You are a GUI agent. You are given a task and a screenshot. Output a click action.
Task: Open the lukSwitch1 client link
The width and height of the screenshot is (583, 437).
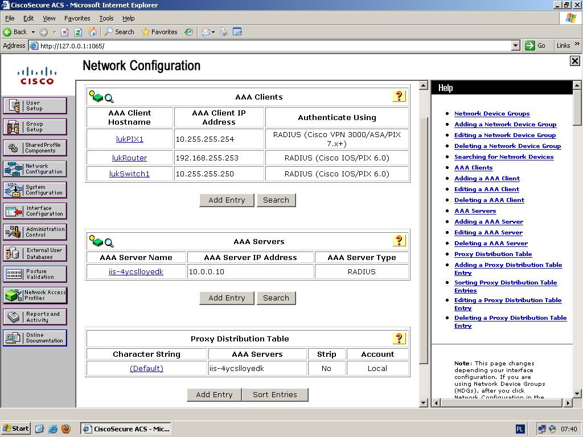[x=129, y=174]
